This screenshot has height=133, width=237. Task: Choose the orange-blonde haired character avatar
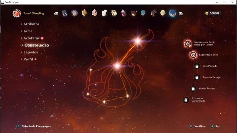(84, 13)
